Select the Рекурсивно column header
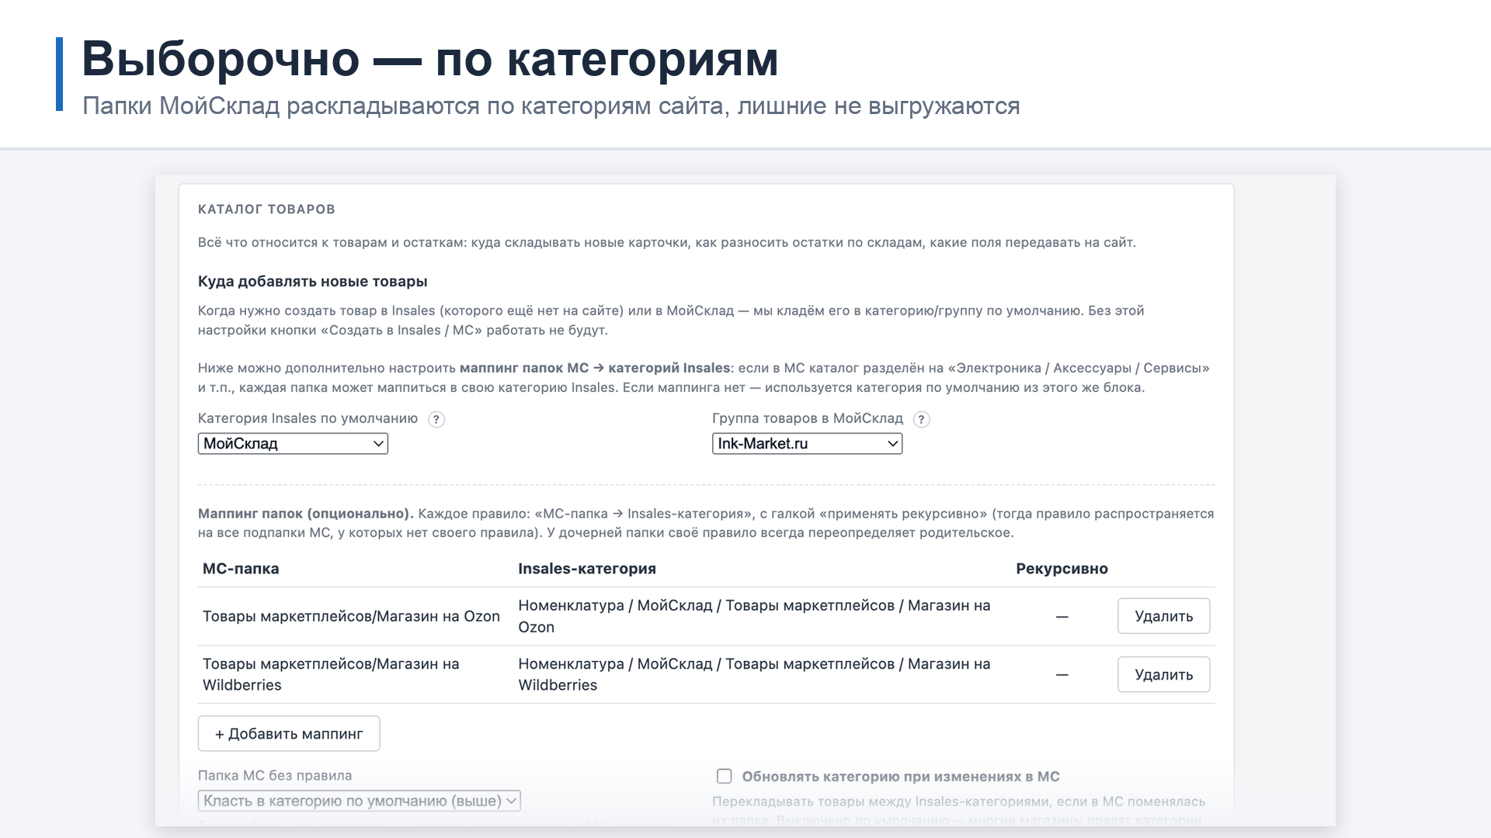Screen dimensions: 1491x838 pyautogui.click(x=1062, y=569)
